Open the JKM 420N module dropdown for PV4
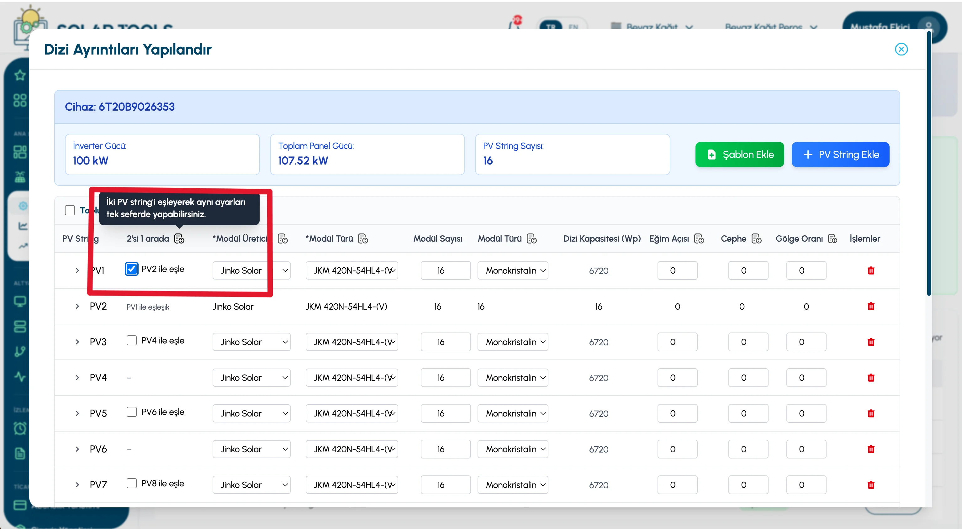 point(352,378)
